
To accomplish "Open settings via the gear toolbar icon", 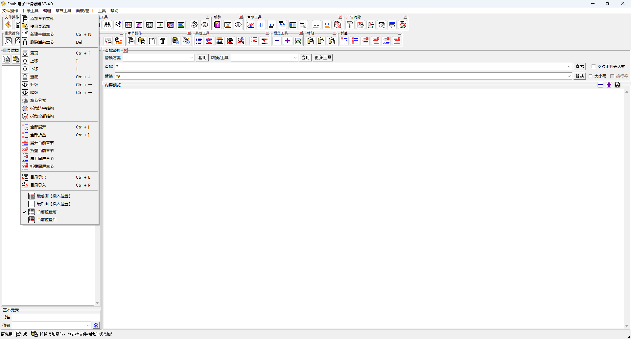I will pos(194,25).
